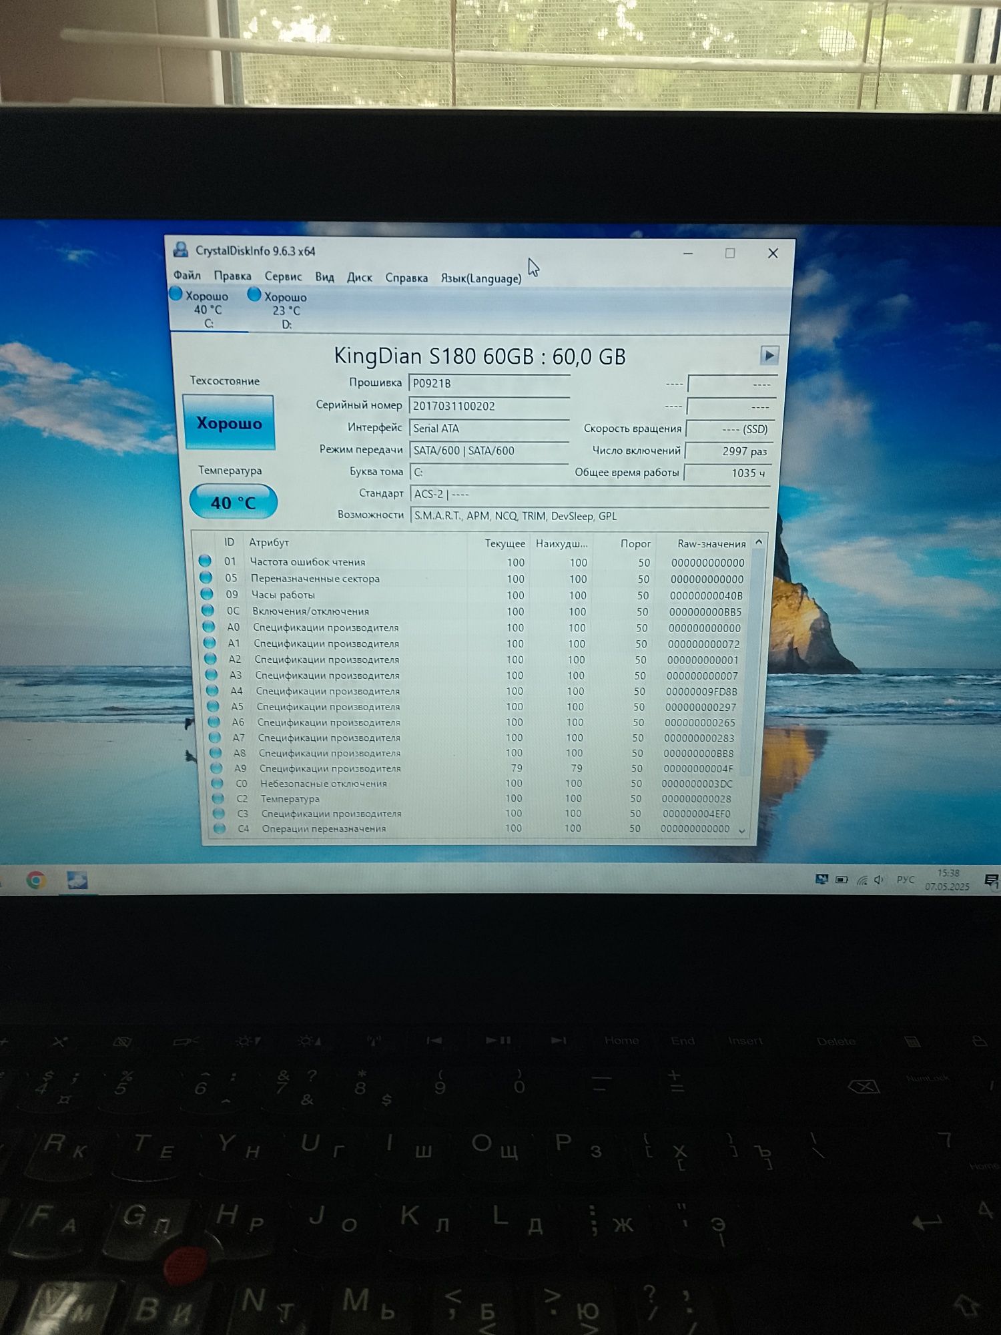Screen dimensions: 1001x1335
Task: Click the Порог column header
Action: coord(635,543)
